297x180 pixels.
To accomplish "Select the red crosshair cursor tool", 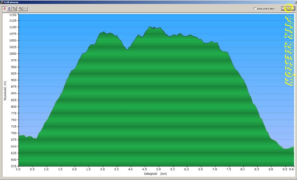I will 4,9.
